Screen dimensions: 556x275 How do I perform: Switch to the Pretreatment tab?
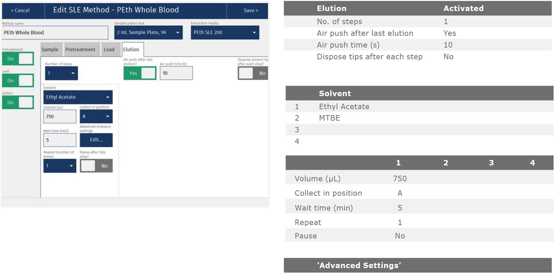80,50
